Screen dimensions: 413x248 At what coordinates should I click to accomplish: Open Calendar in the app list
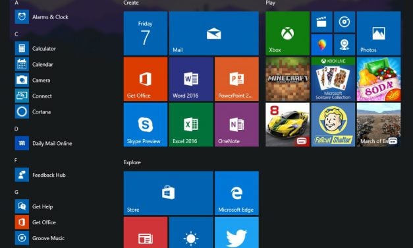point(34,65)
